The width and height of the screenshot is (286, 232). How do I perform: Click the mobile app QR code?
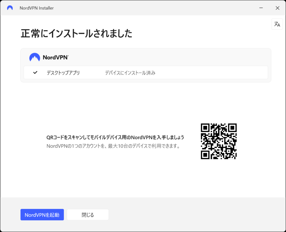(x=219, y=141)
